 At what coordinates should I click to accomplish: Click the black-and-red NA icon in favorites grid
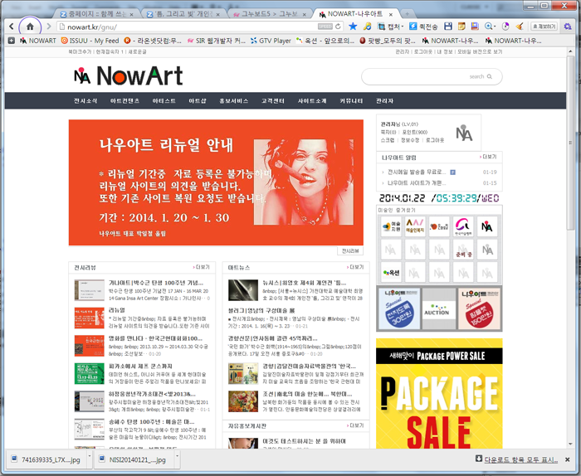tap(487, 226)
